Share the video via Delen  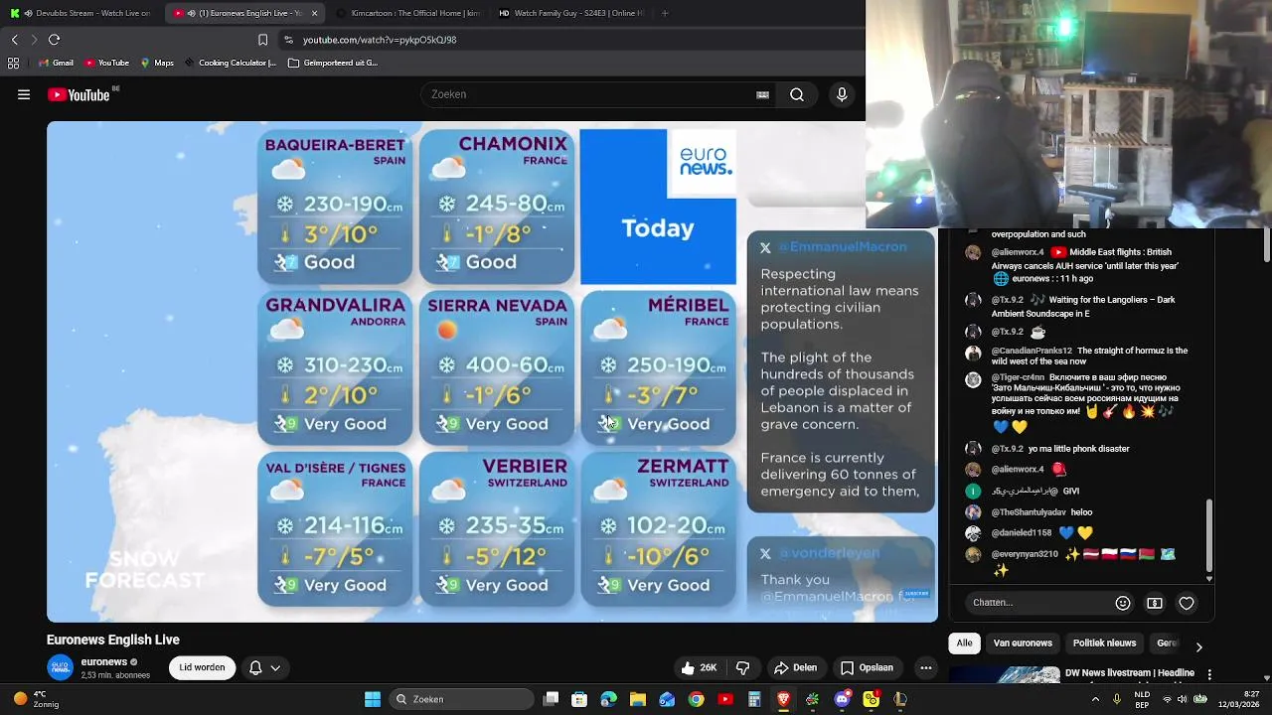796,667
